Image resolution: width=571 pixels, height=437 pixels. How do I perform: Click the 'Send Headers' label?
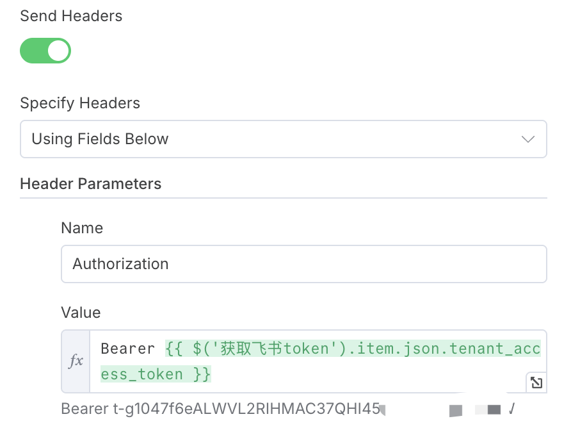tap(71, 17)
